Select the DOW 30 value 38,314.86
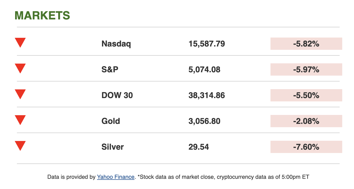This screenshot has width=354, height=189. tap(207, 95)
